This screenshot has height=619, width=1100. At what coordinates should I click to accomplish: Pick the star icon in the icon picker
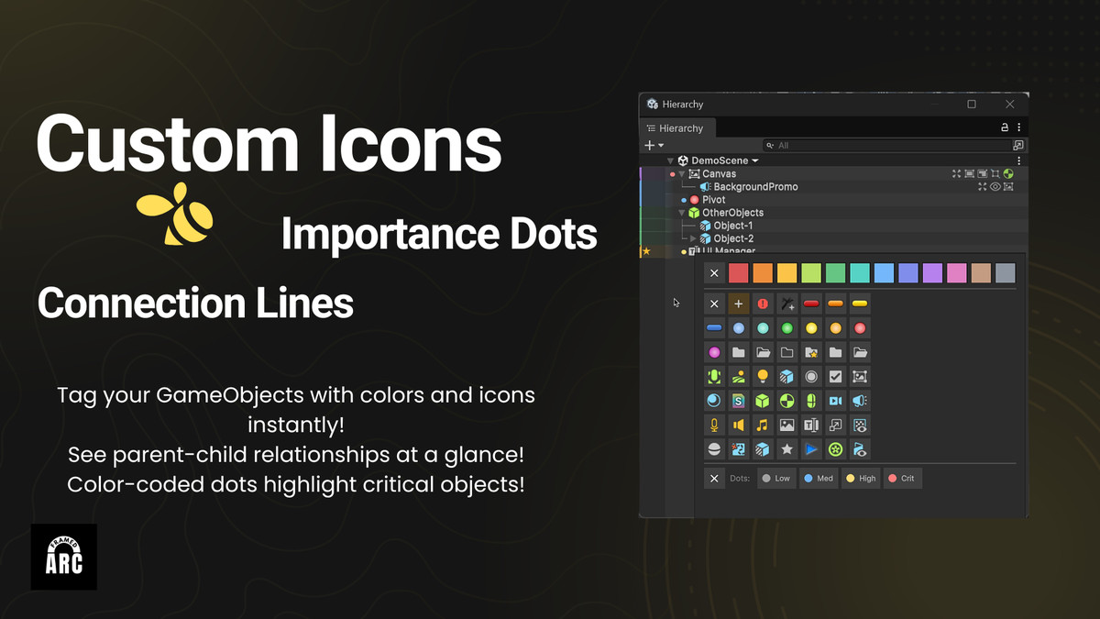pos(786,449)
